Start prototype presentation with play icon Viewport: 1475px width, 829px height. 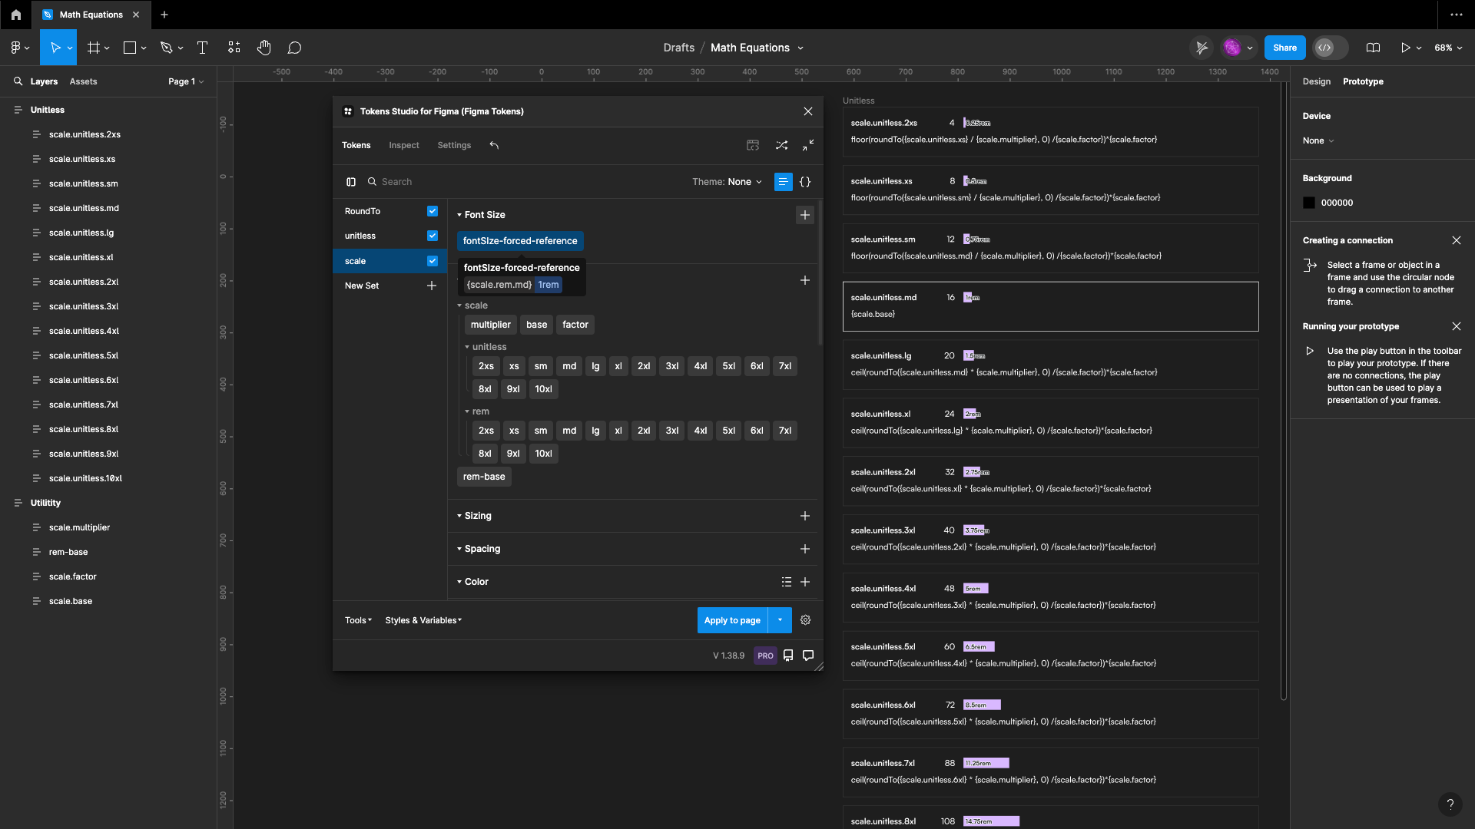click(1405, 48)
